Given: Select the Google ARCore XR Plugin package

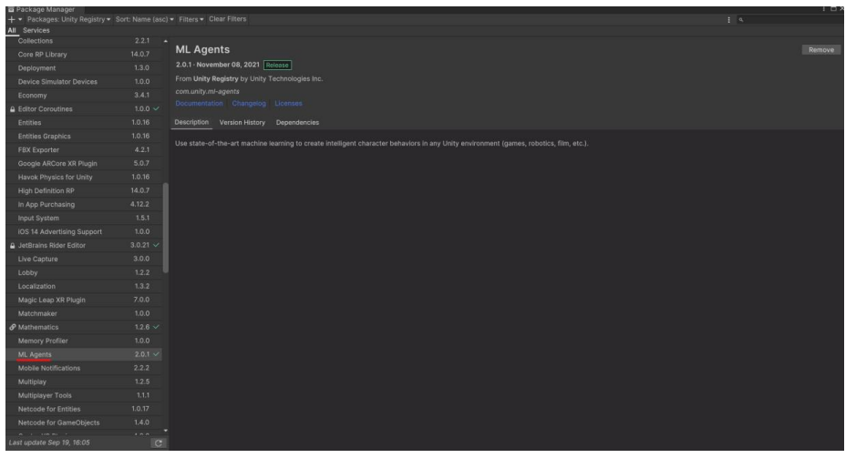Looking at the screenshot, I should pos(84,164).
